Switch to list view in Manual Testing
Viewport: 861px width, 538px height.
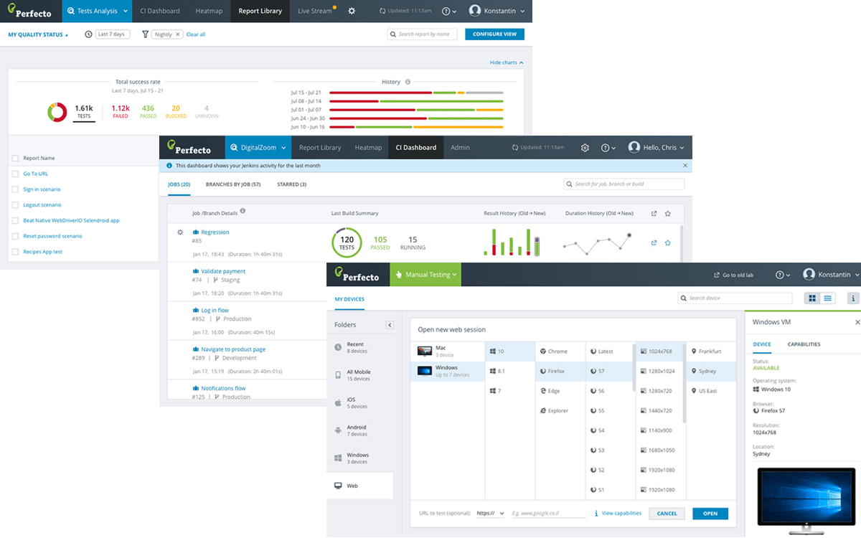click(828, 298)
